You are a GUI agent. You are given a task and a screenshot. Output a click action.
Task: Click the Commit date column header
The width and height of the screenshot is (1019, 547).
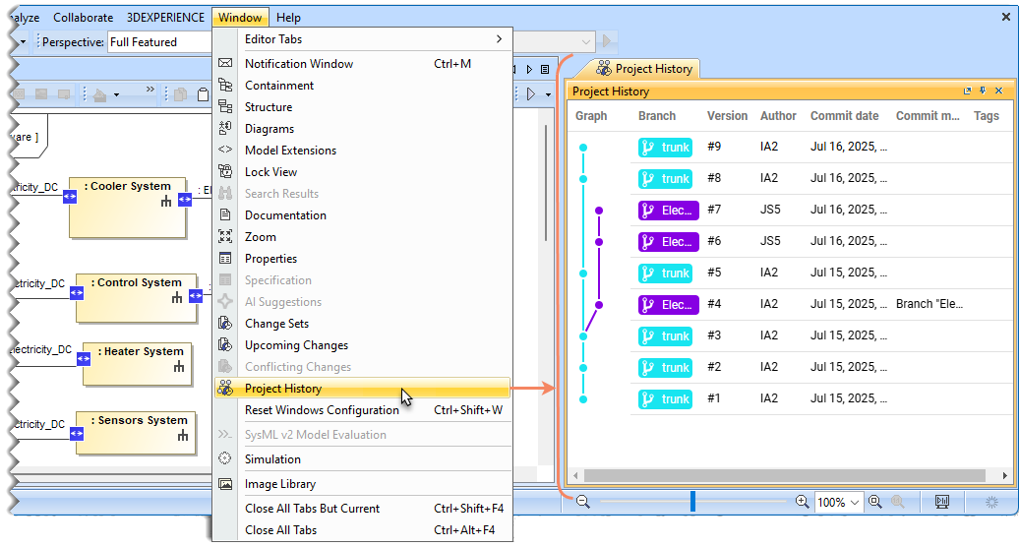tap(844, 116)
